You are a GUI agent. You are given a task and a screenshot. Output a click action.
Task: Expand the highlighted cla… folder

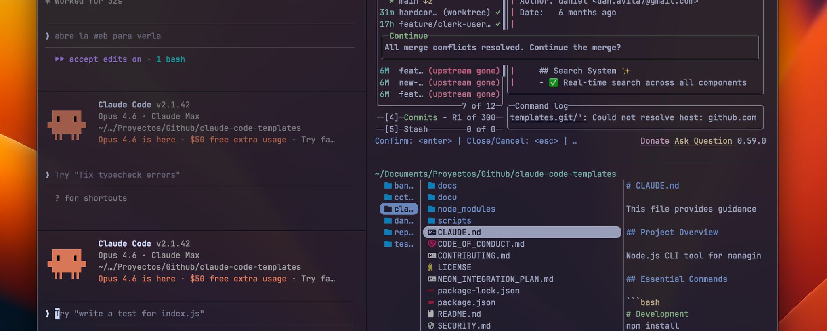[x=399, y=209]
